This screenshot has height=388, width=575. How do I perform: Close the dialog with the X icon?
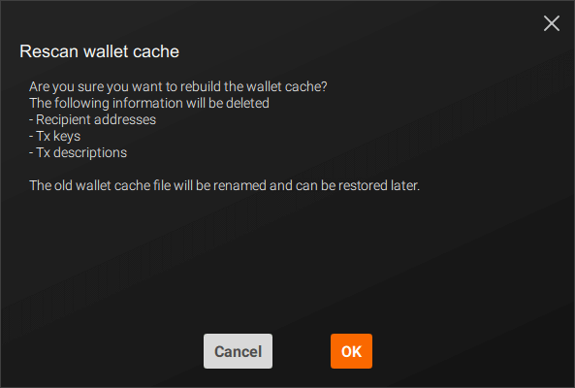pyautogui.click(x=551, y=23)
